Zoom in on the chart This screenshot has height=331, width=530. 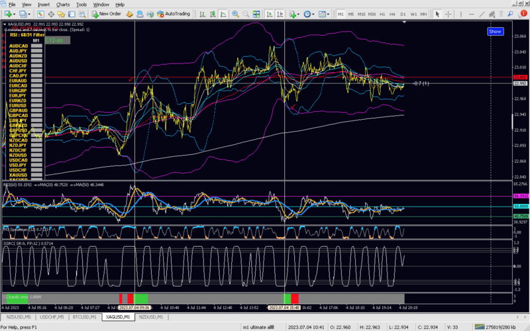click(236, 14)
